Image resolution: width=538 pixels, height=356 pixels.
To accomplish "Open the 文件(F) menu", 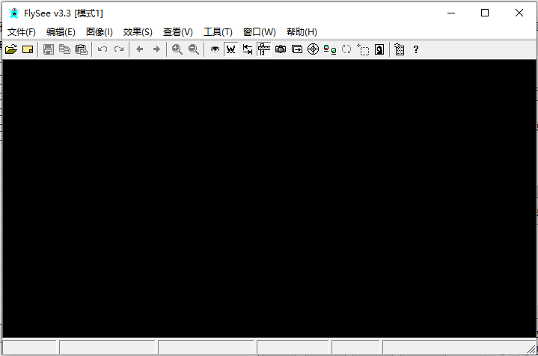I will tap(22, 31).
